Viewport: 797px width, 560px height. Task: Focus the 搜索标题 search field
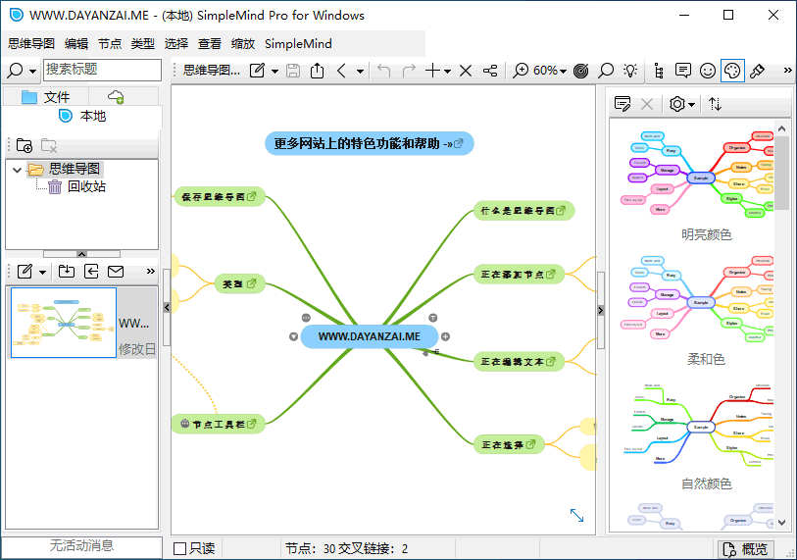pyautogui.click(x=103, y=70)
